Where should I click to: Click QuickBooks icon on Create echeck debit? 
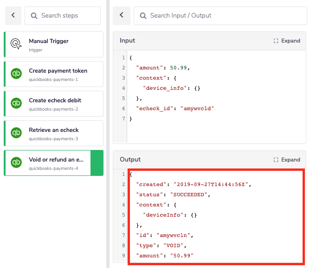[16, 104]
